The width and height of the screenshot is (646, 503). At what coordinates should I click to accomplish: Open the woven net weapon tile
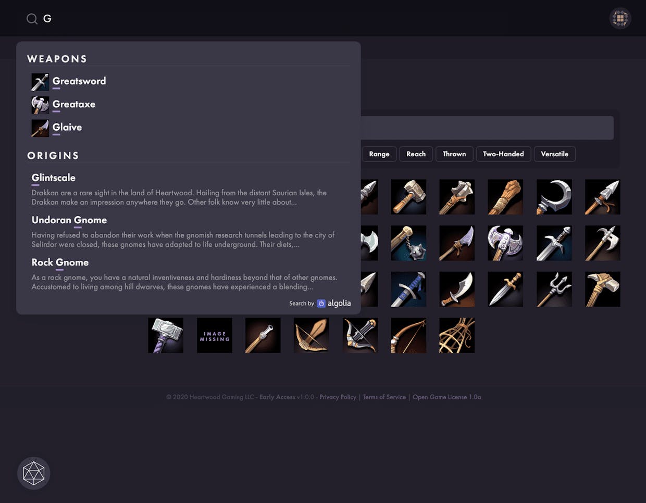(457, 335)
